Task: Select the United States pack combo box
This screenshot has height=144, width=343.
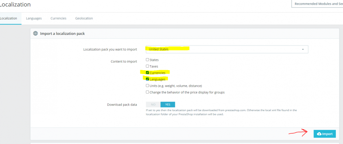Action: 227,49
